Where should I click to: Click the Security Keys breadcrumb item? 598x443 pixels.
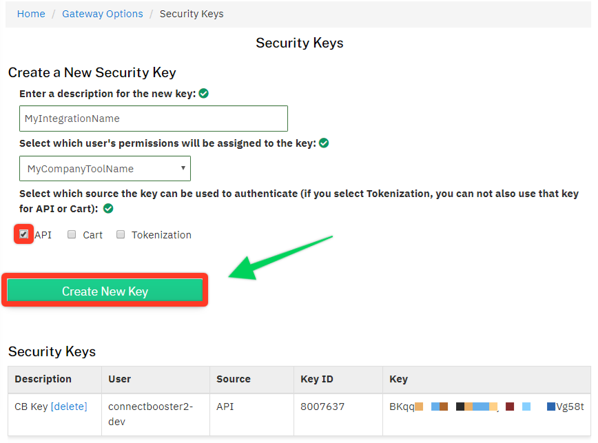tap(192, 14)
